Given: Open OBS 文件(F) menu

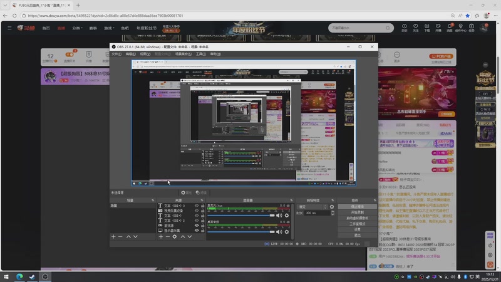Looking at the screenshot, I should tap(116, 54).
